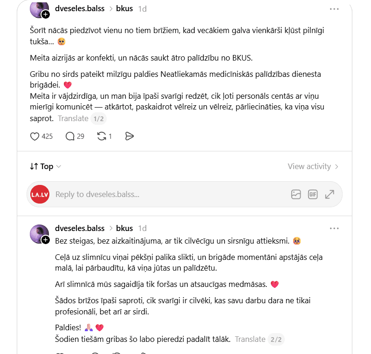Open the LA.LV profile avatar in reply box
Viewport: 371px width, 354px height.
click(40, 194)
